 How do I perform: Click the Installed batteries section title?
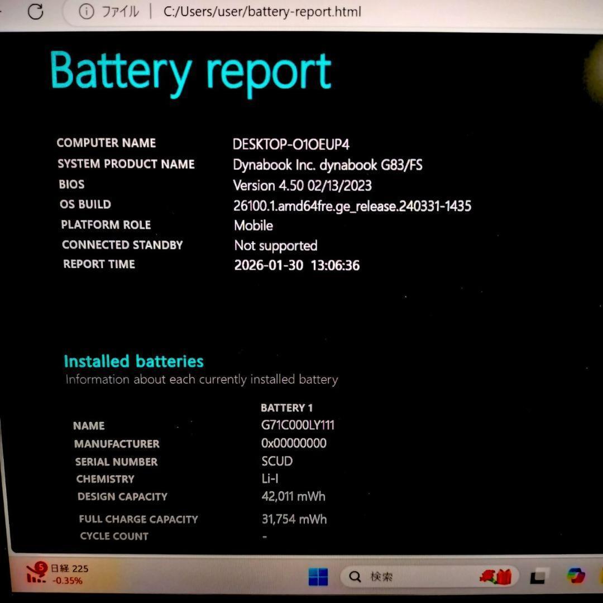pos(133,361)
